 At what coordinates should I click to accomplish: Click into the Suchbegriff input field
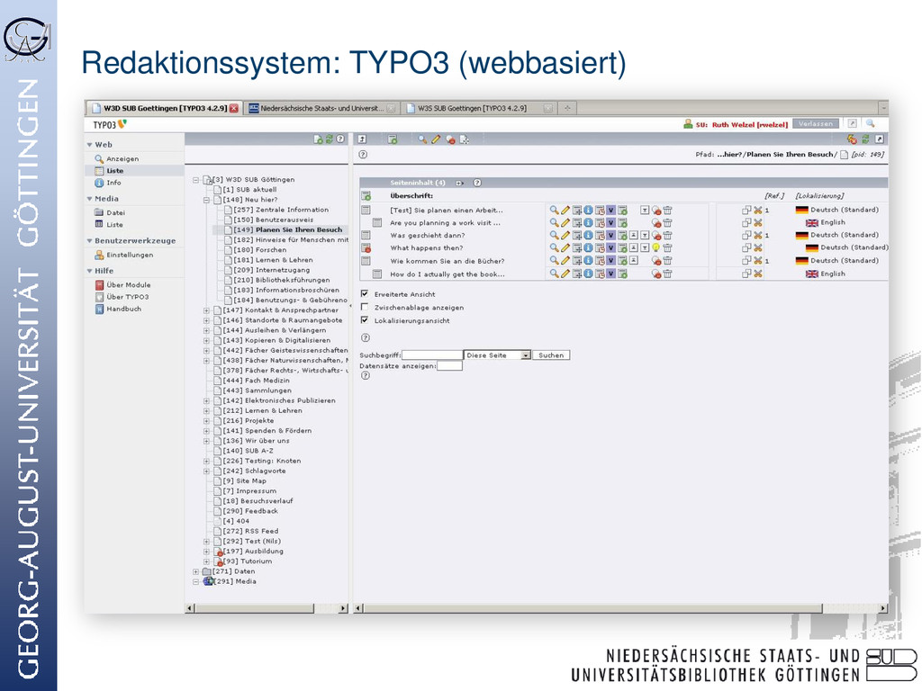click(432, 354)
